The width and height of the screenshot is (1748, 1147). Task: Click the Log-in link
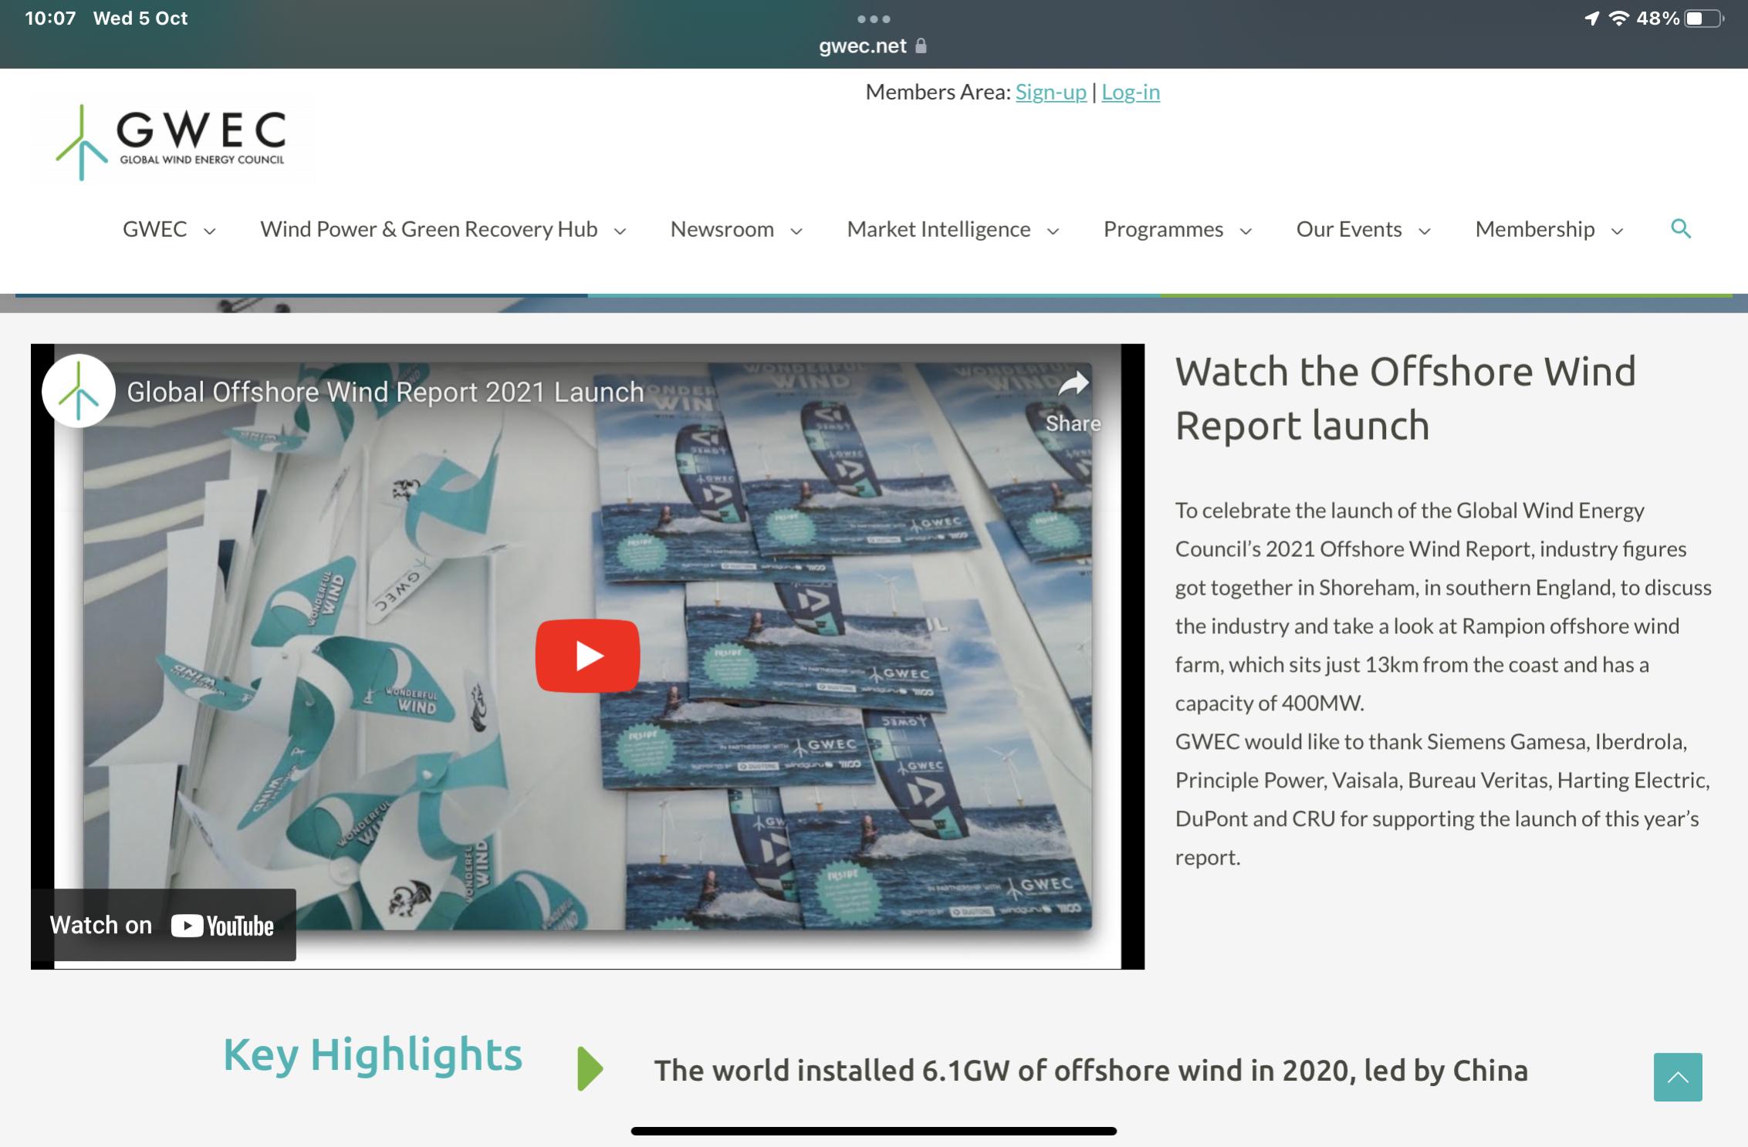[1131, 92]
